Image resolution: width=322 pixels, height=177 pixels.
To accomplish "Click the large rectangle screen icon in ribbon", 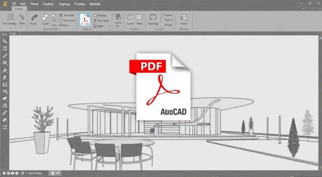I will [153, 17].
